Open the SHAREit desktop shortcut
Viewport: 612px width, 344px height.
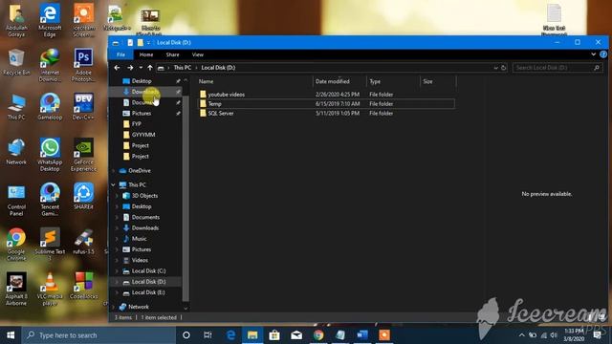pos(83,196)
